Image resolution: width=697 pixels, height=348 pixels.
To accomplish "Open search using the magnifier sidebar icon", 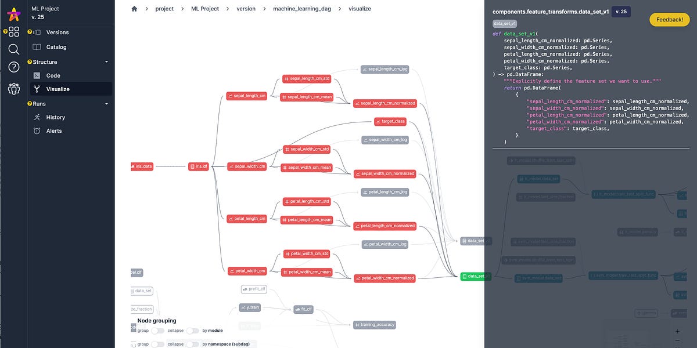I will point(13,49).
